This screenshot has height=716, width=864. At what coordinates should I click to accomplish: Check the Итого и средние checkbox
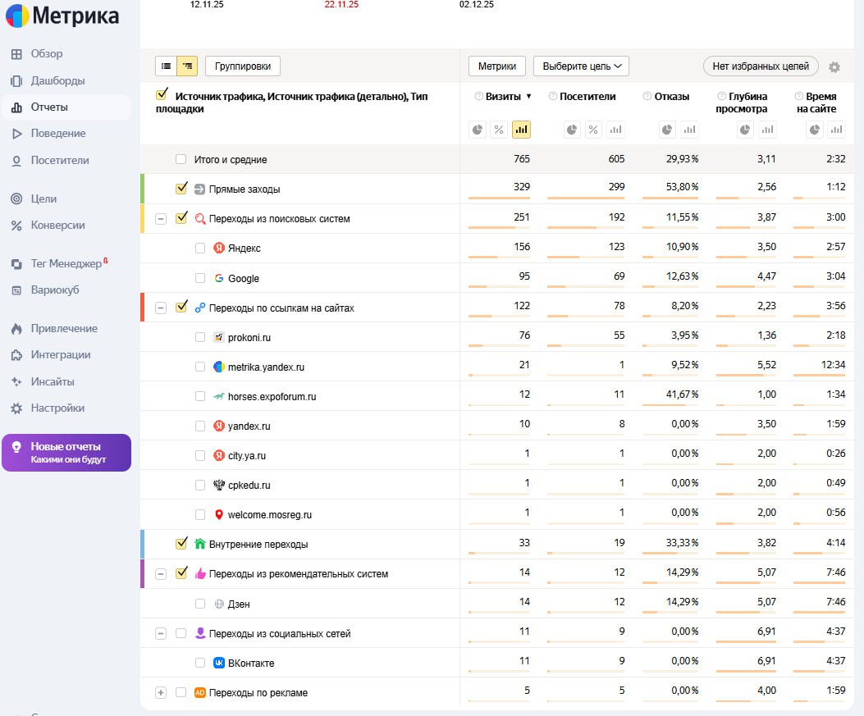[x=181, y=159]
